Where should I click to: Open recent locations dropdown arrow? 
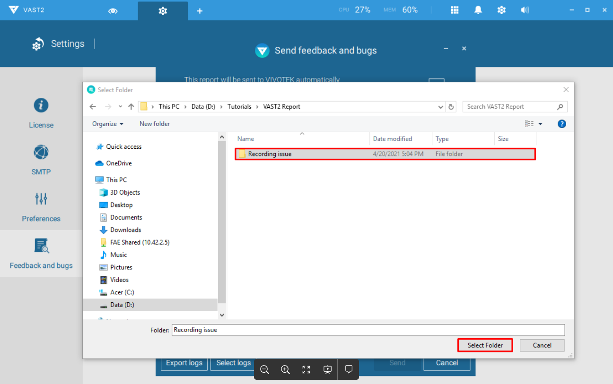click(x=121, y=107)
